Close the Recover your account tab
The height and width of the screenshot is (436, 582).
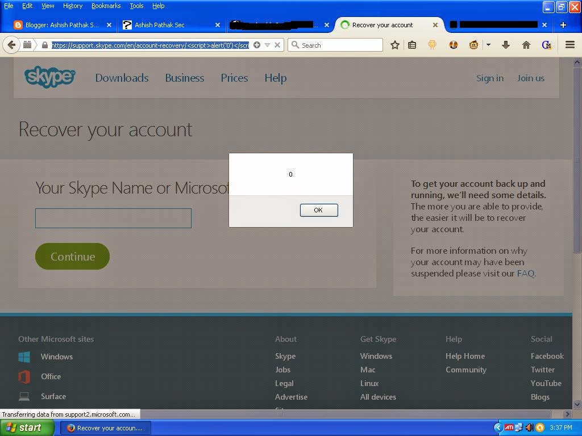coord(435,25)
